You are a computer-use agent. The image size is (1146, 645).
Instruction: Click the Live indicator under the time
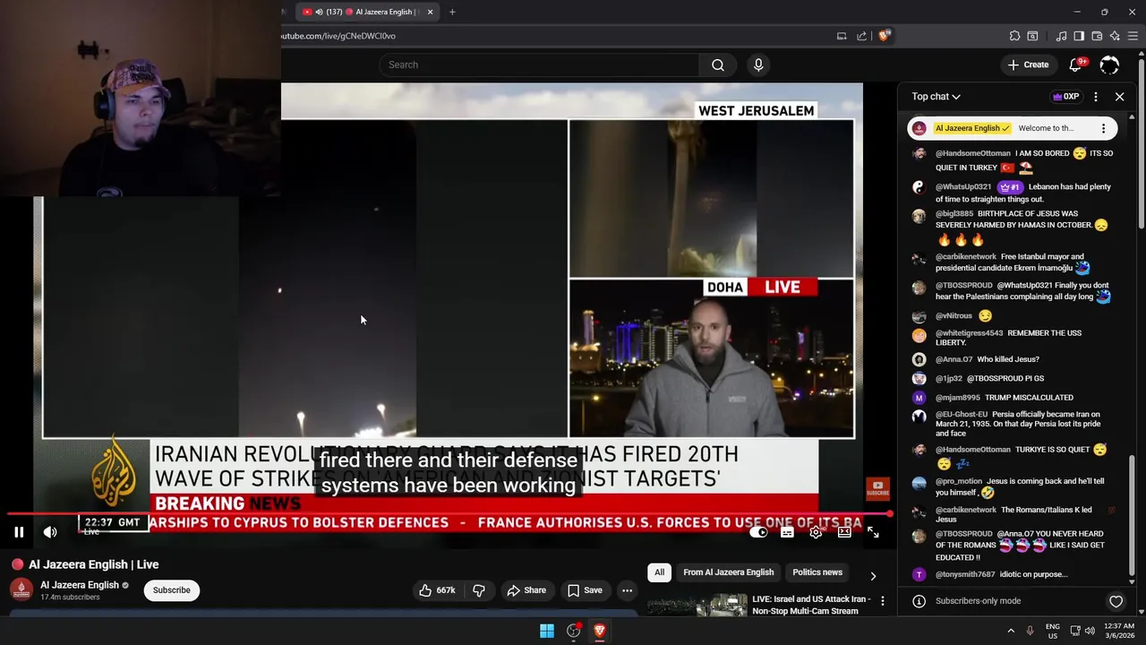tap(91, 532)
